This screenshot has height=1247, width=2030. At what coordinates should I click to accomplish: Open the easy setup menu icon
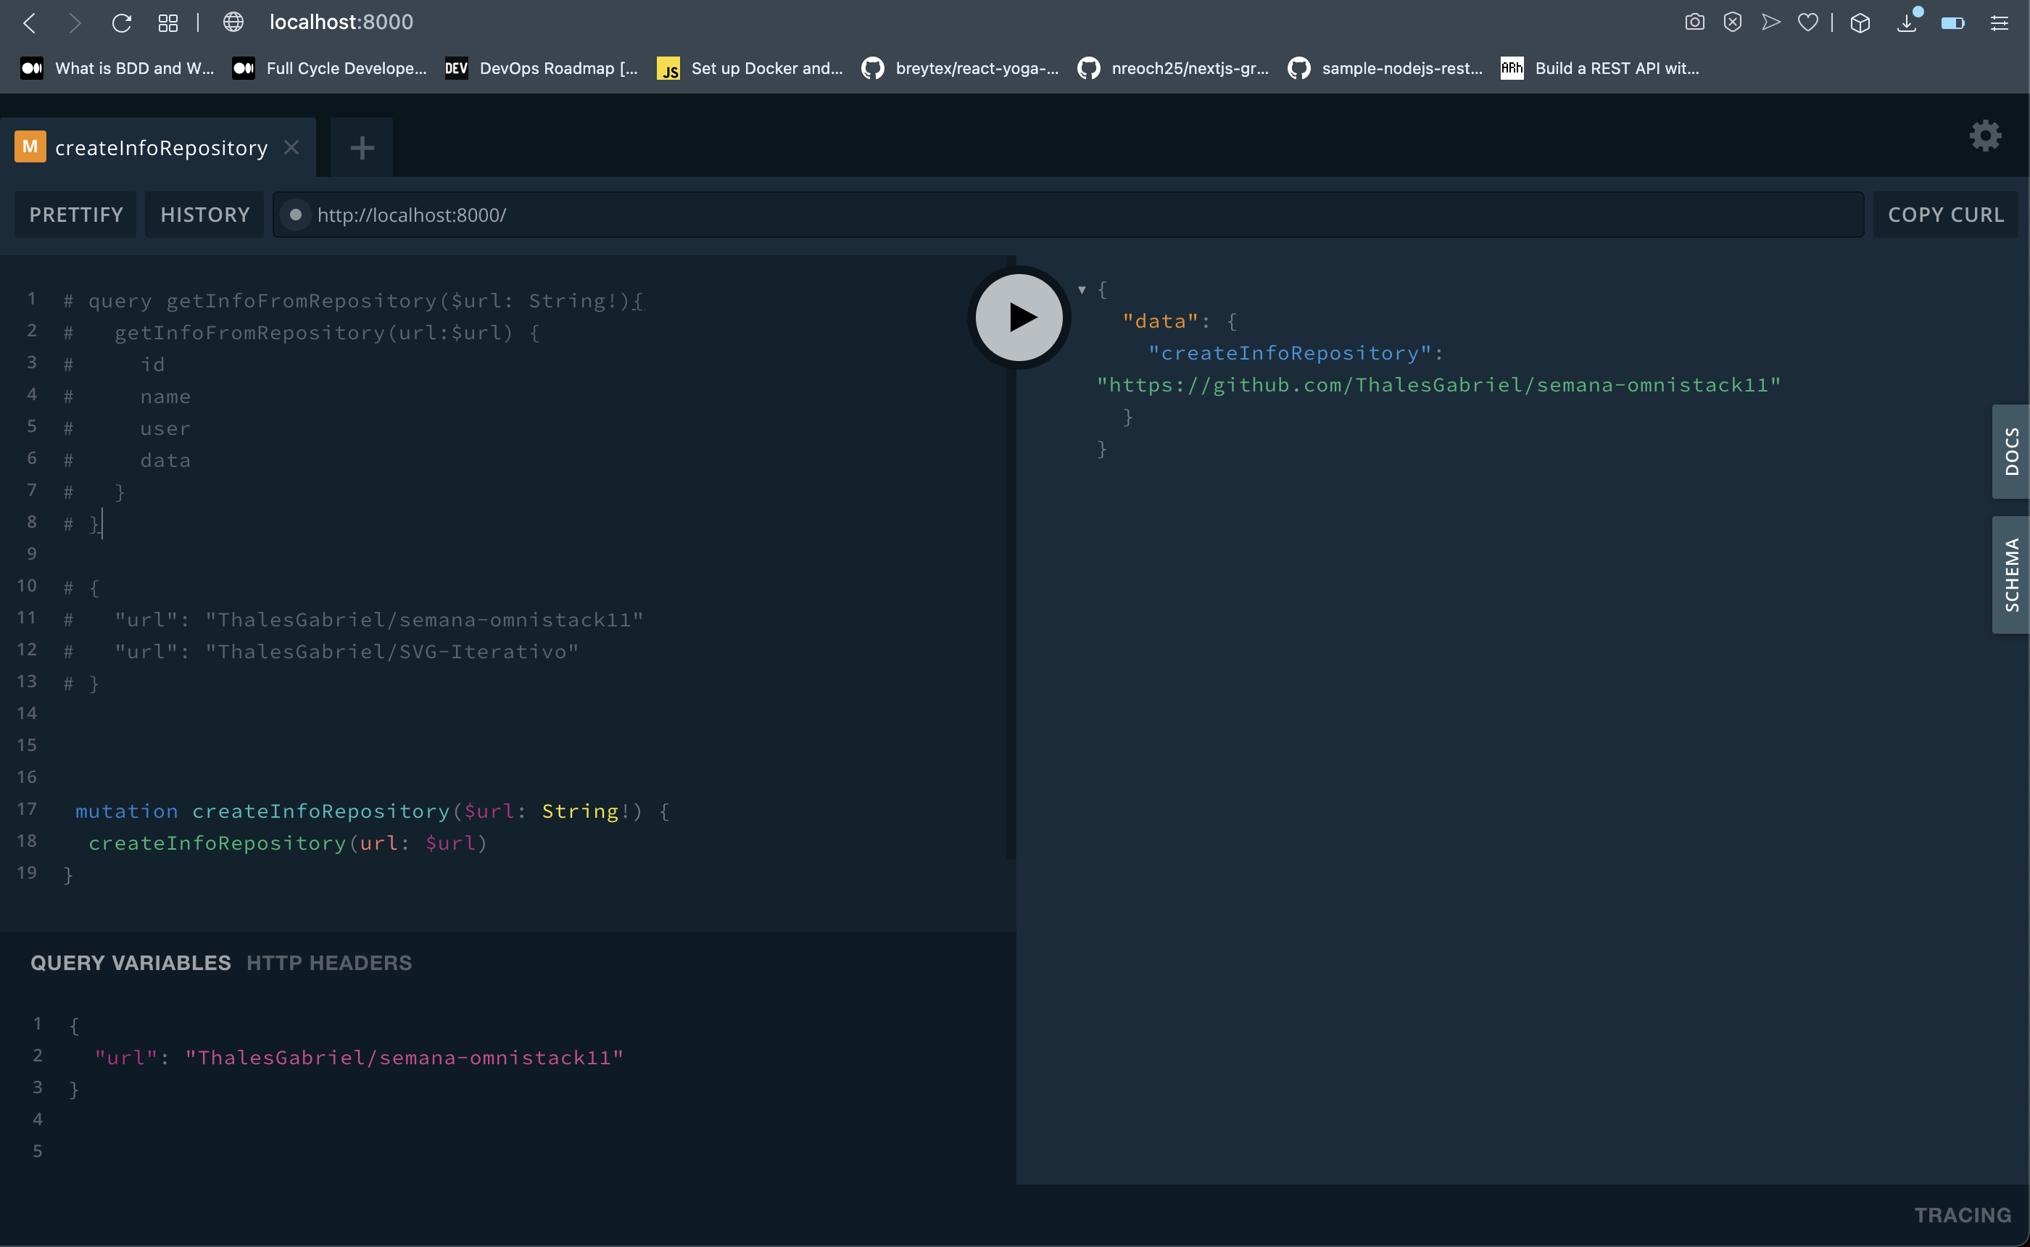click(2000, 22)
